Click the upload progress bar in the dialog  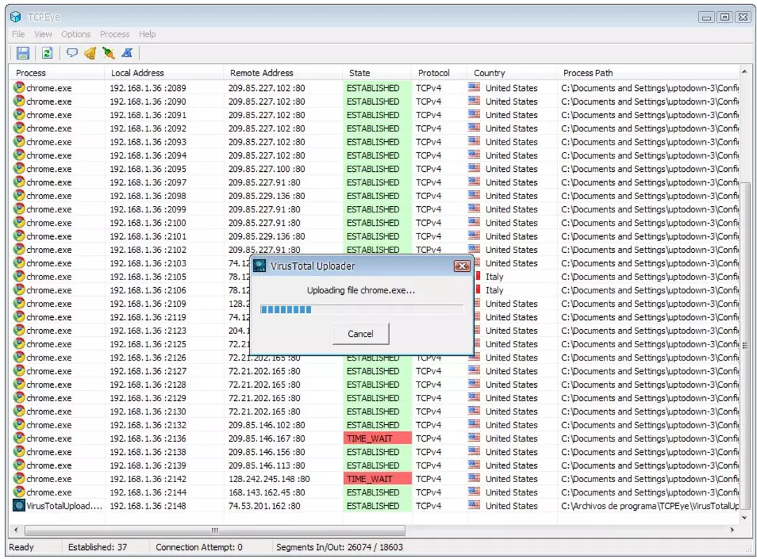click(361, 310)
